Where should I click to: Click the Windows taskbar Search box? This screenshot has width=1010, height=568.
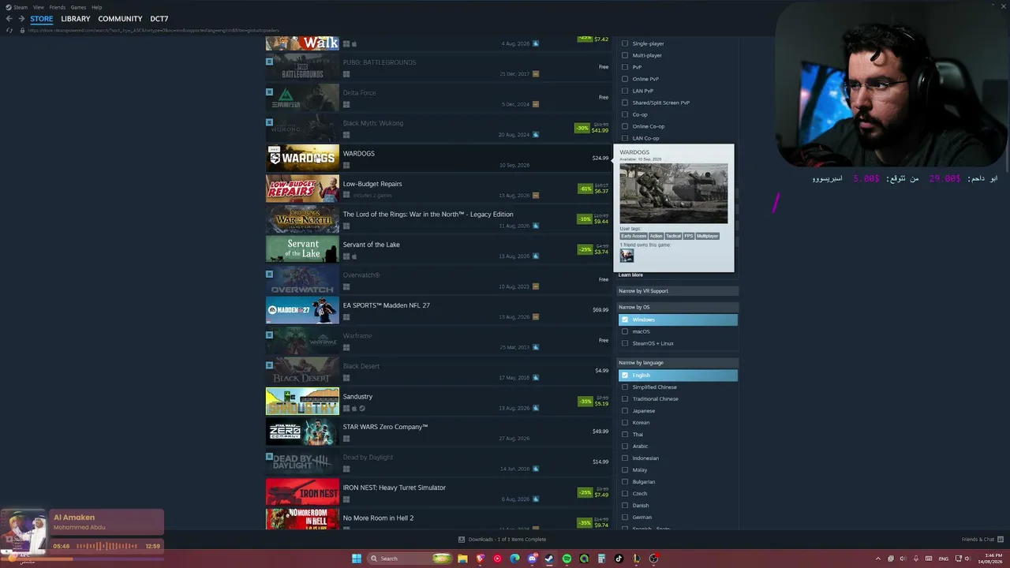(x=409, y=559)
